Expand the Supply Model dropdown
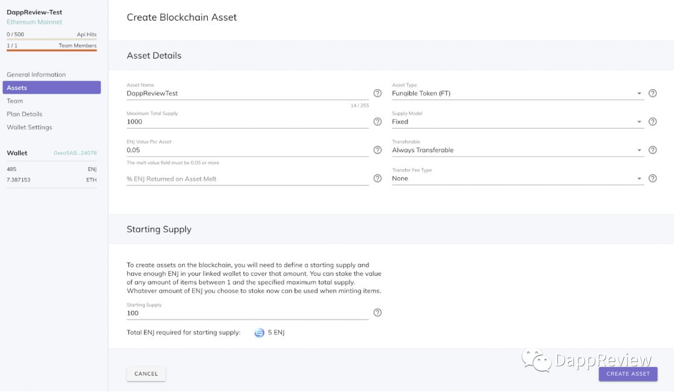 pos(517,122)
